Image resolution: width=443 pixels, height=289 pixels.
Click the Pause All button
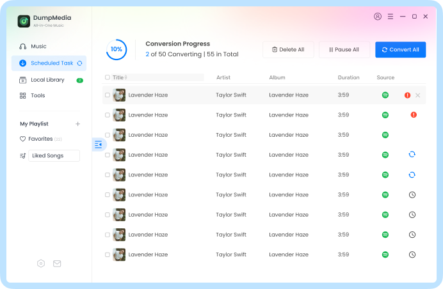click(x=344, y=50)
